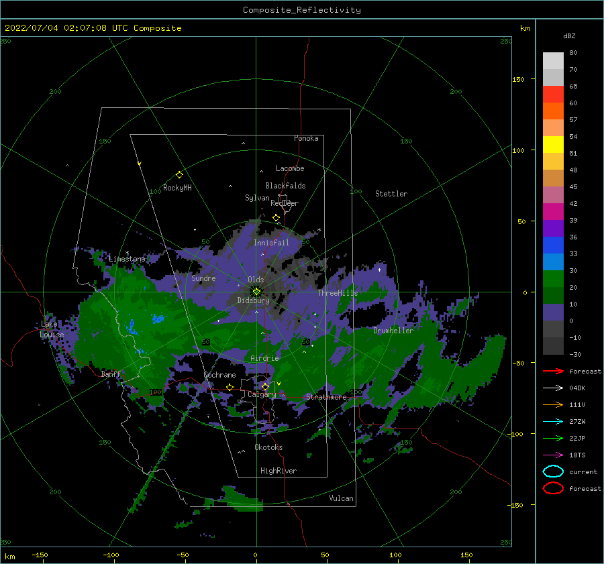Click the Airdrie label
The height and width of the screenshot is (564, 604).
[264, 358]
